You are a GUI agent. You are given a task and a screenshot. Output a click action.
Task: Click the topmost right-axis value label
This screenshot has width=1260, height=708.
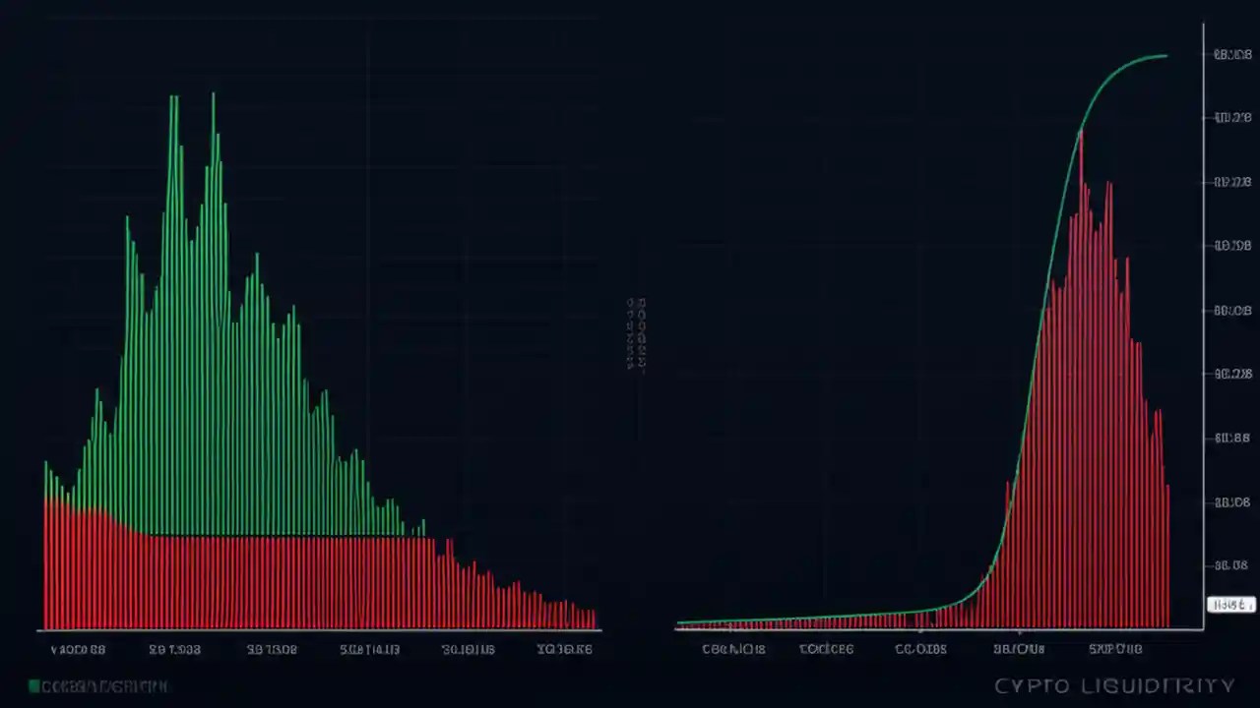pyautogui.click(x=1231, y=55)
